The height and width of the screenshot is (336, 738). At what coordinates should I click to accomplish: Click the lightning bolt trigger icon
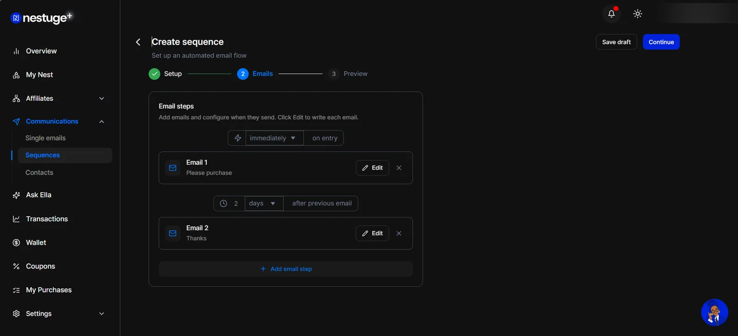pyautogui.click(x=238, y=138)
